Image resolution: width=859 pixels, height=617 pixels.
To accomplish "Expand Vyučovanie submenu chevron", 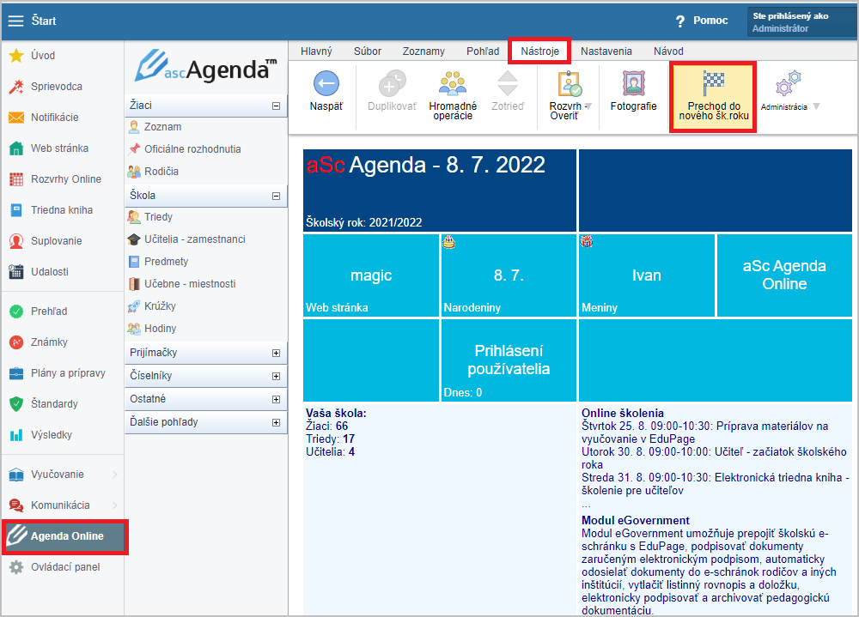I will [x=115, y=475].
